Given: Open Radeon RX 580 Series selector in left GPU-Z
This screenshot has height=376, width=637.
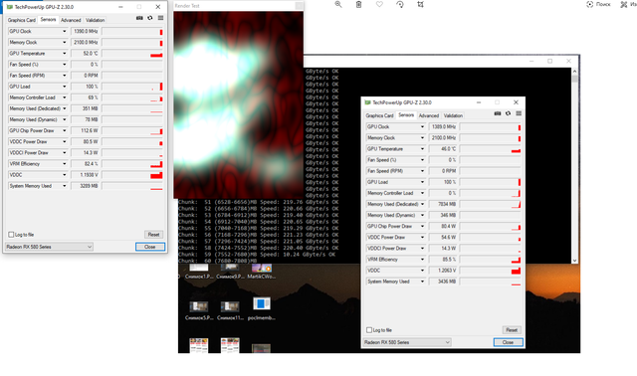Looking at the screenshot, I should [x=49, y=247].
